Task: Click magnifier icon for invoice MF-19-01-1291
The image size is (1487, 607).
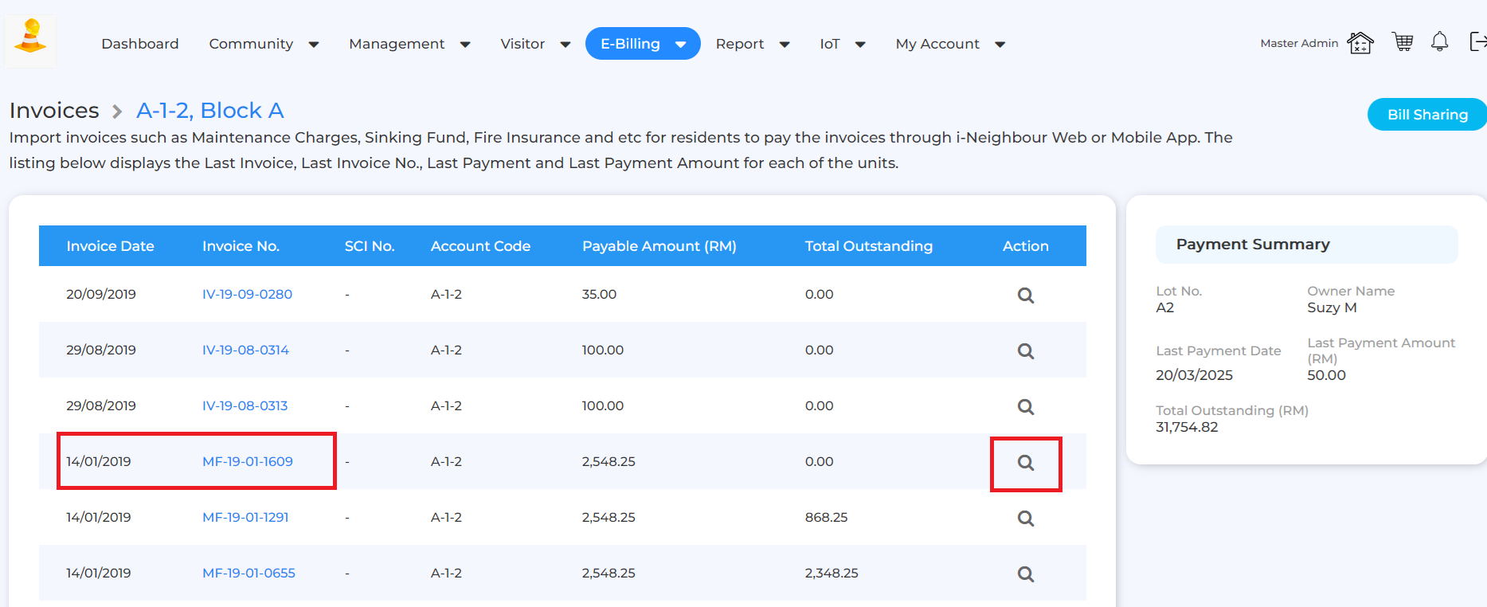Action: (1025, 519)
